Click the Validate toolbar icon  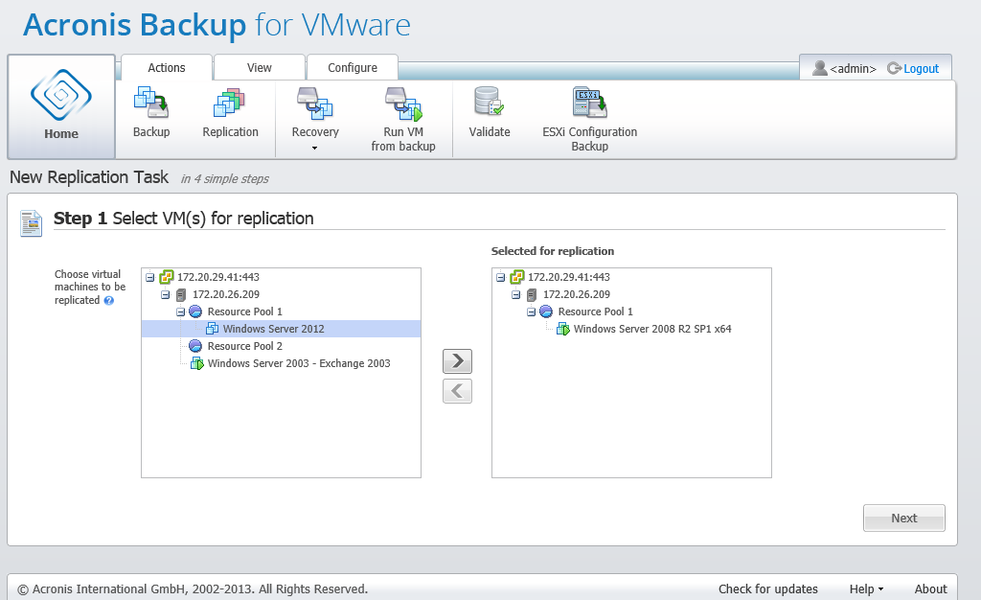[490, 103]
